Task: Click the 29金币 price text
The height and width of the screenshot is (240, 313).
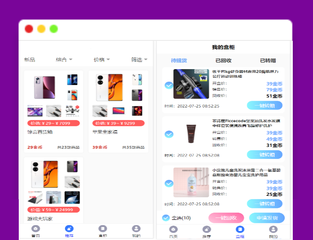Action: [35, 147]
